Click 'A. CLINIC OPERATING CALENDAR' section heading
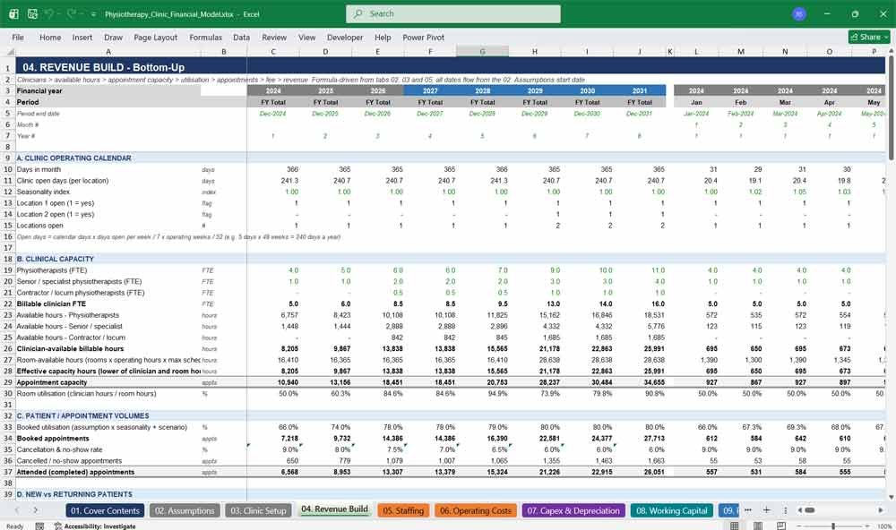This screenshot has width=896, height=530. (73, 158)
